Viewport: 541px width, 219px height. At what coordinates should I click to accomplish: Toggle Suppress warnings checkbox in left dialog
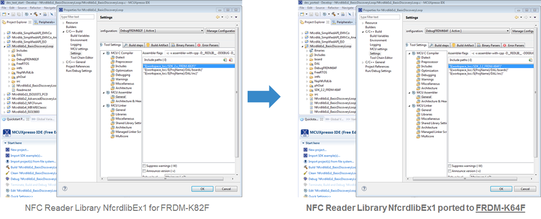point(144,166)
